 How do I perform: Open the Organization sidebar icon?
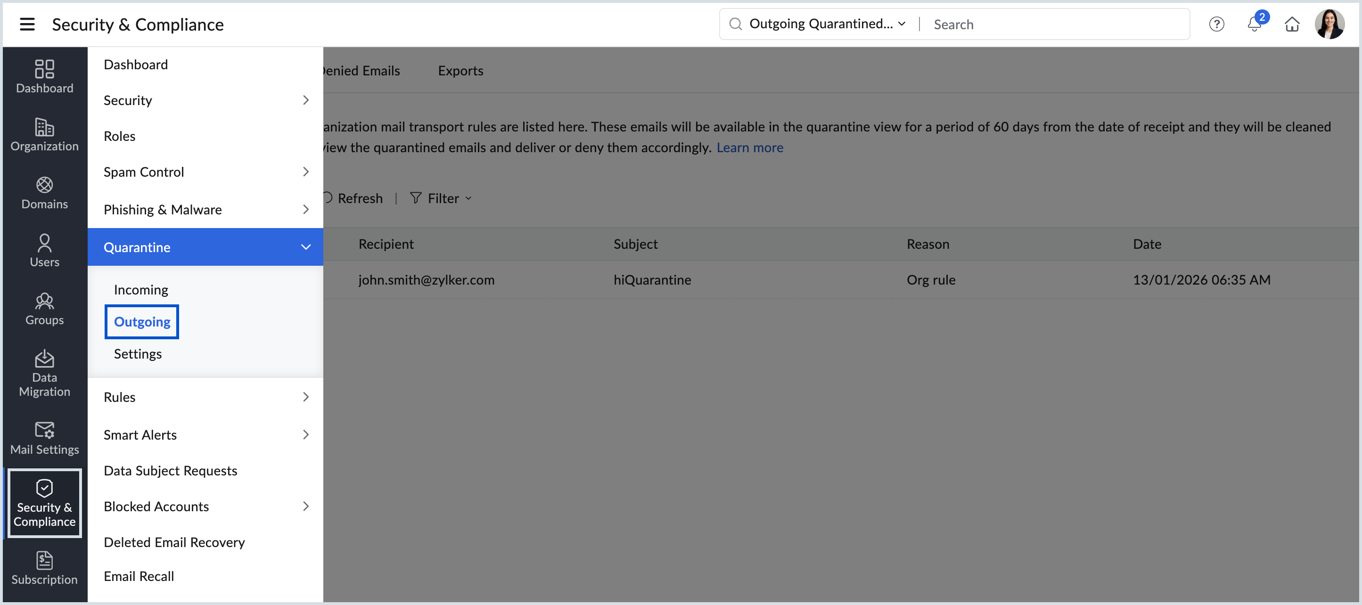pyautogui.click(x=44, y=134)
